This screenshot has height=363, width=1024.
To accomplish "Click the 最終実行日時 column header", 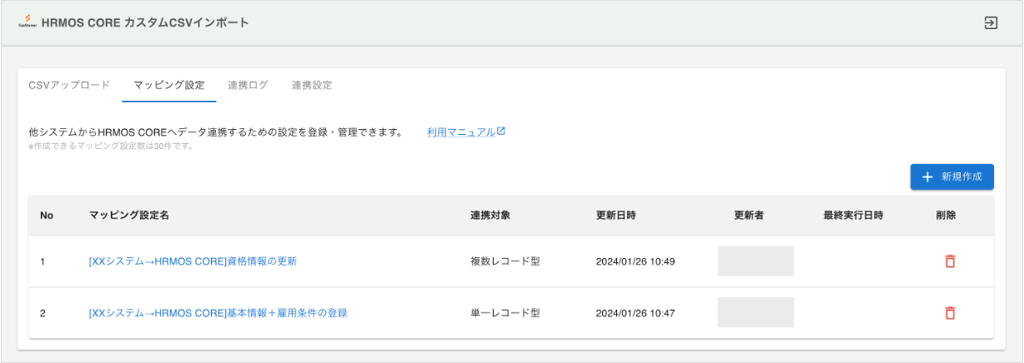I will coord(853,216).
